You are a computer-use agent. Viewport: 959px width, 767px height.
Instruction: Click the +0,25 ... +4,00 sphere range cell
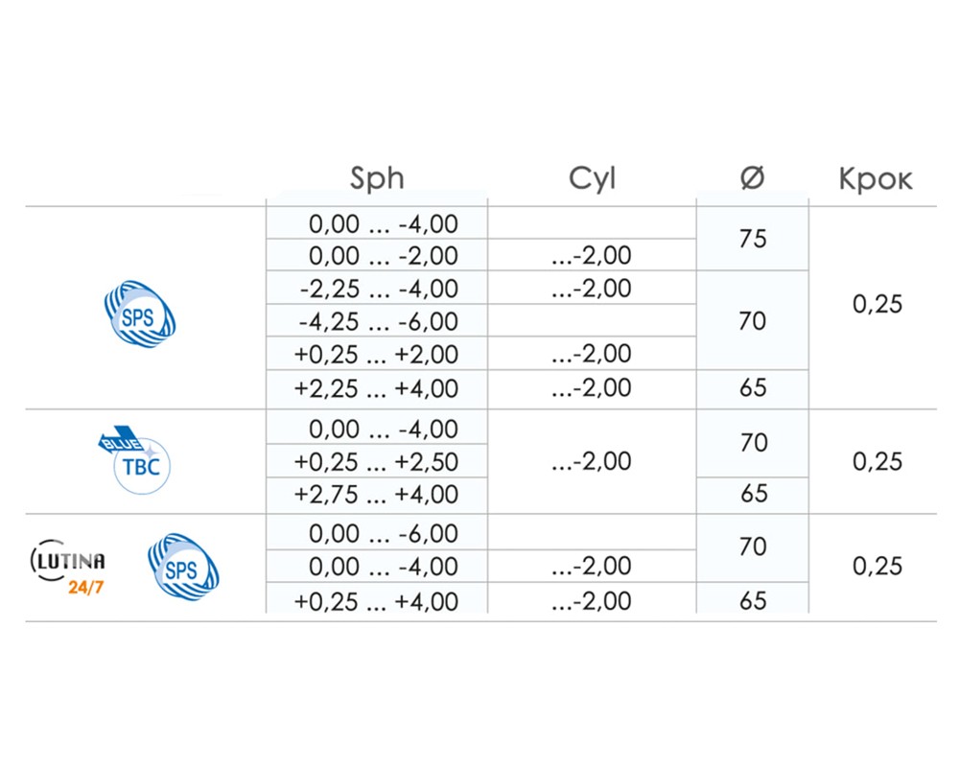point(377,600)
